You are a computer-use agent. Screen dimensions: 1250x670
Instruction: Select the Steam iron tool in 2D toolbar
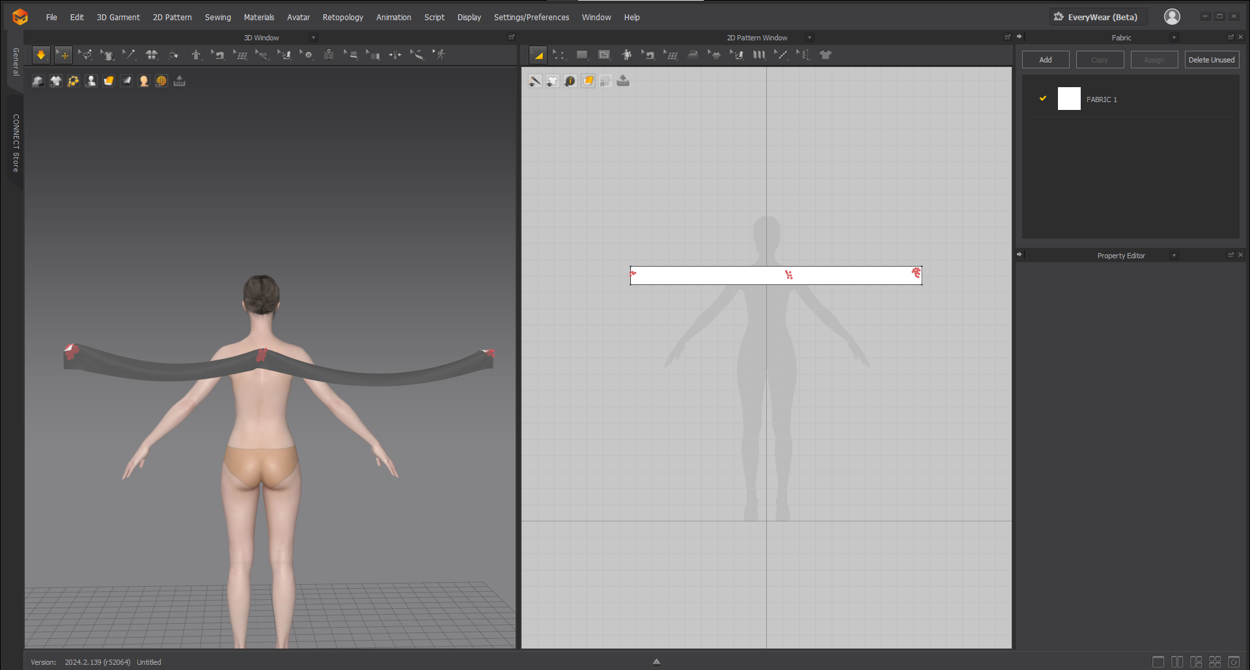693,55
